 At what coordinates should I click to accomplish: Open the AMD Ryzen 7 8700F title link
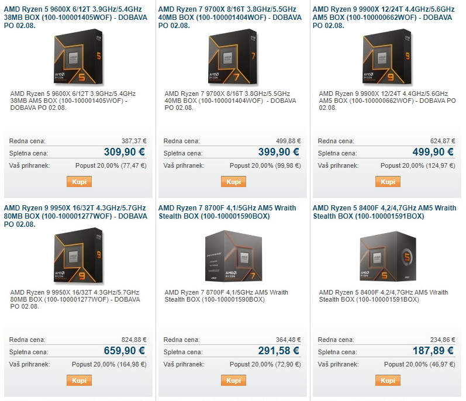click(x=227, y=212)
